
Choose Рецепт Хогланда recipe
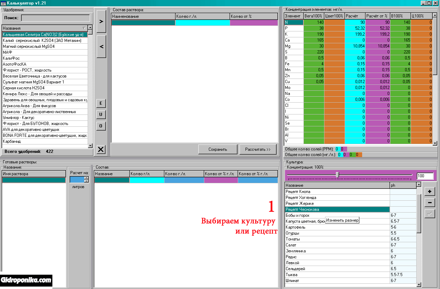[x=337, y=198]
